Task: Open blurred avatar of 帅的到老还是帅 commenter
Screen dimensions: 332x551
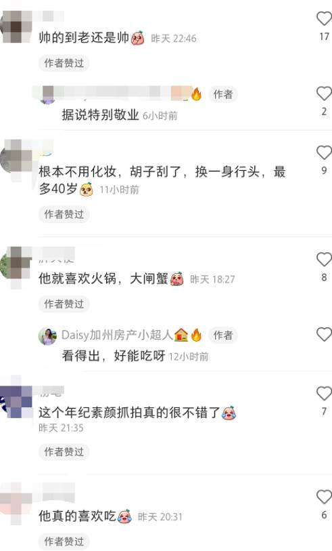Action: tap(16, 27)
